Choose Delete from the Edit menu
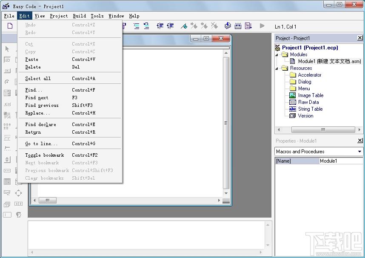 click(x=70, y=67)
